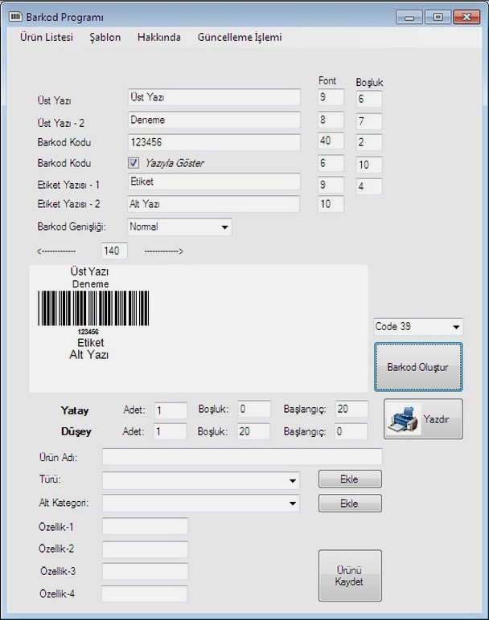This screenshot has height=620, width=489.
Task: Click the Barkod Programı title bar icon
Action: point(15,17)
